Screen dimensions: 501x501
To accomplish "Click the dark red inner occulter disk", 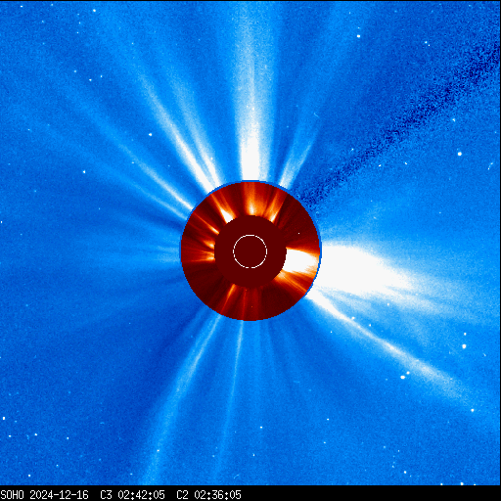I will coord(250,251).
